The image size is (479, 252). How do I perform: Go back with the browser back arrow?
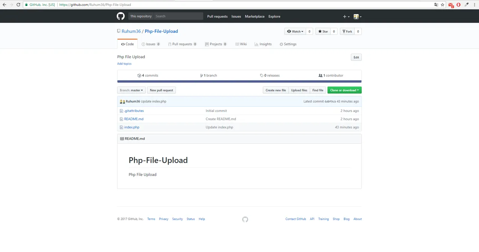pos(4,5)
